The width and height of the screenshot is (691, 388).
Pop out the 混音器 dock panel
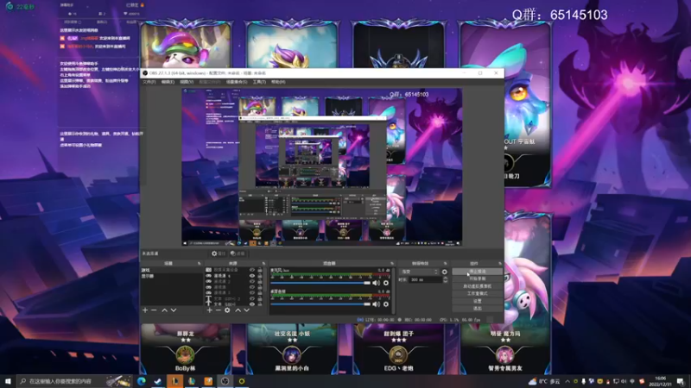click(x=392, y=264)
